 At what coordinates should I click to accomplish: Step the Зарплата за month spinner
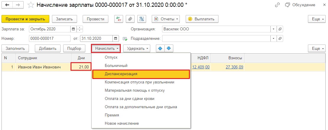(x=80, y=29)
